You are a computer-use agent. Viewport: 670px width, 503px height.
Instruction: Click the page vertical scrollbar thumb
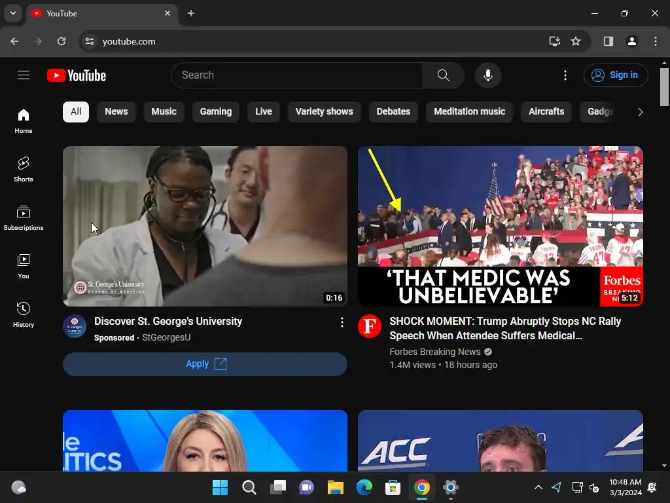pos(664,87)
